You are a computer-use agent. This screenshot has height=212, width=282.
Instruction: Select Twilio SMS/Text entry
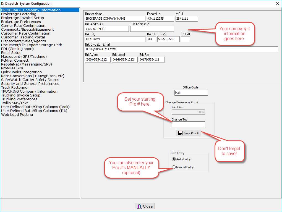coord(15,103)
